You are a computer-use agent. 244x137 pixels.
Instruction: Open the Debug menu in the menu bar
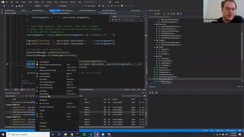coord(37,2)
